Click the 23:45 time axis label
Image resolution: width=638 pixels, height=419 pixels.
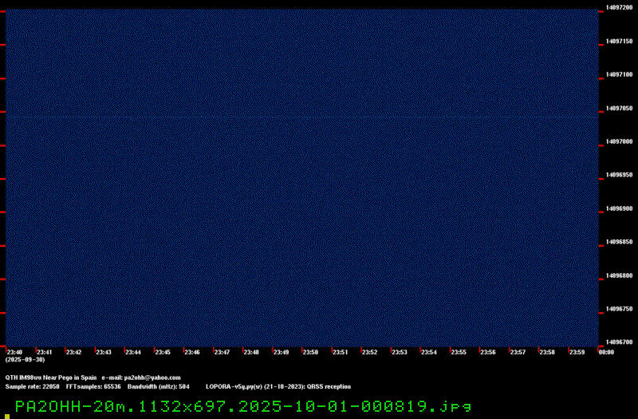pos(163,352)
